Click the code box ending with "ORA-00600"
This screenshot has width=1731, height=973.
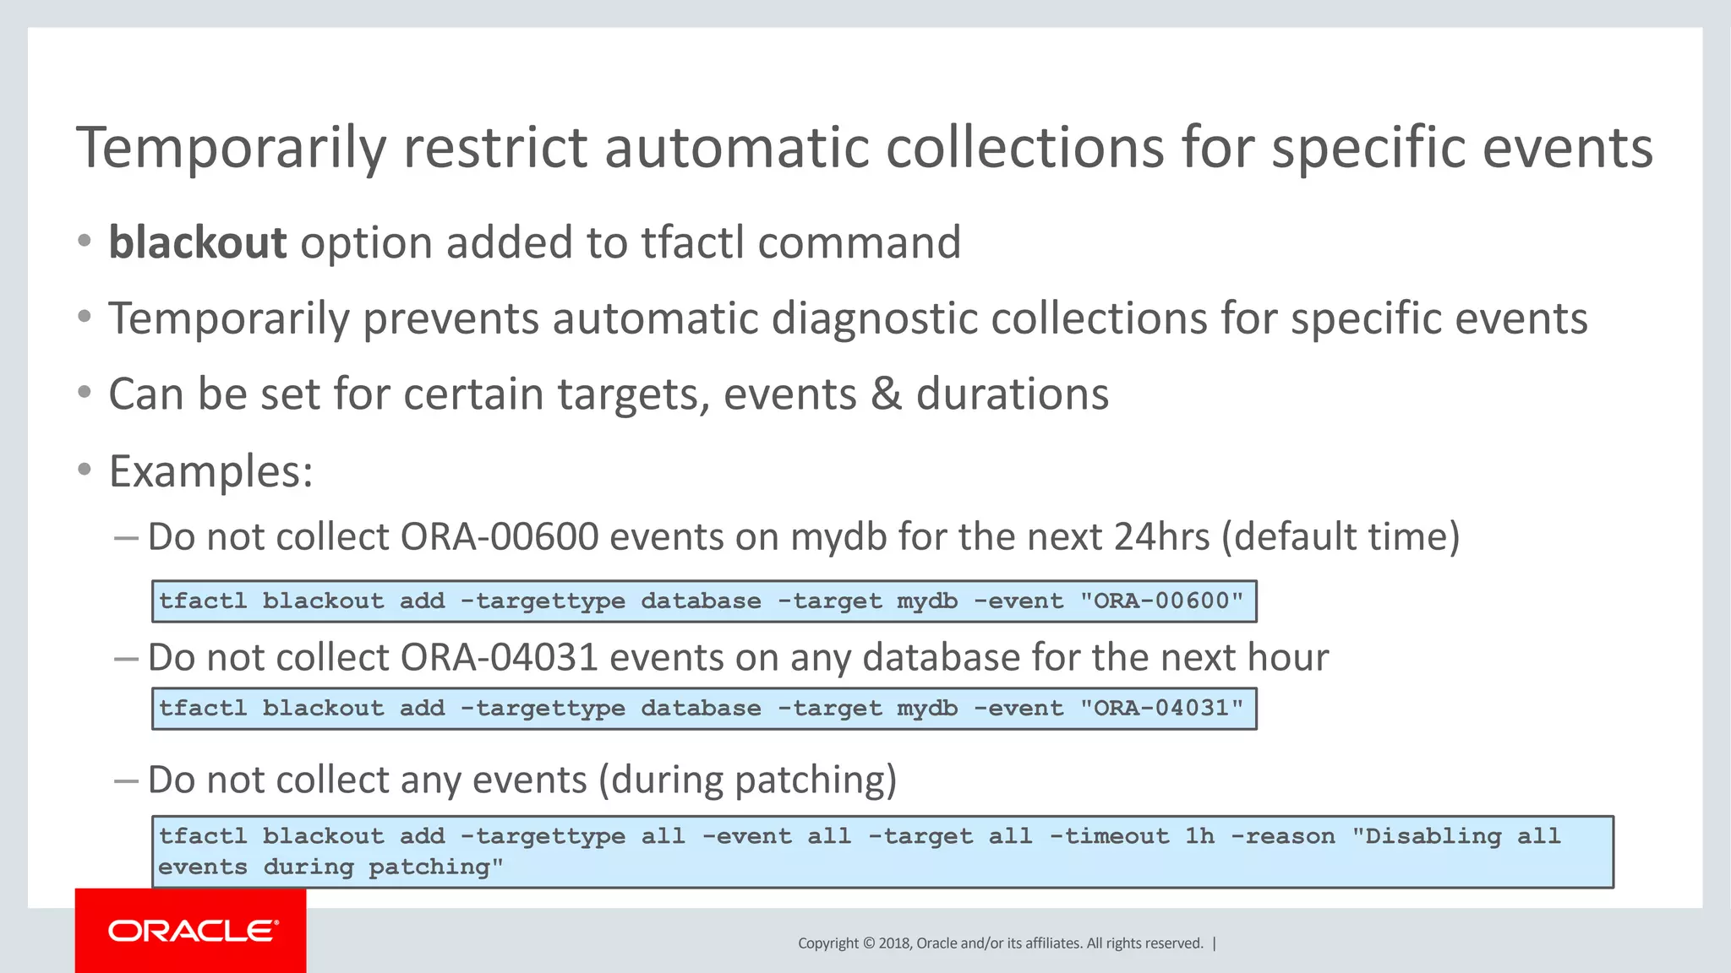point(704,601)
